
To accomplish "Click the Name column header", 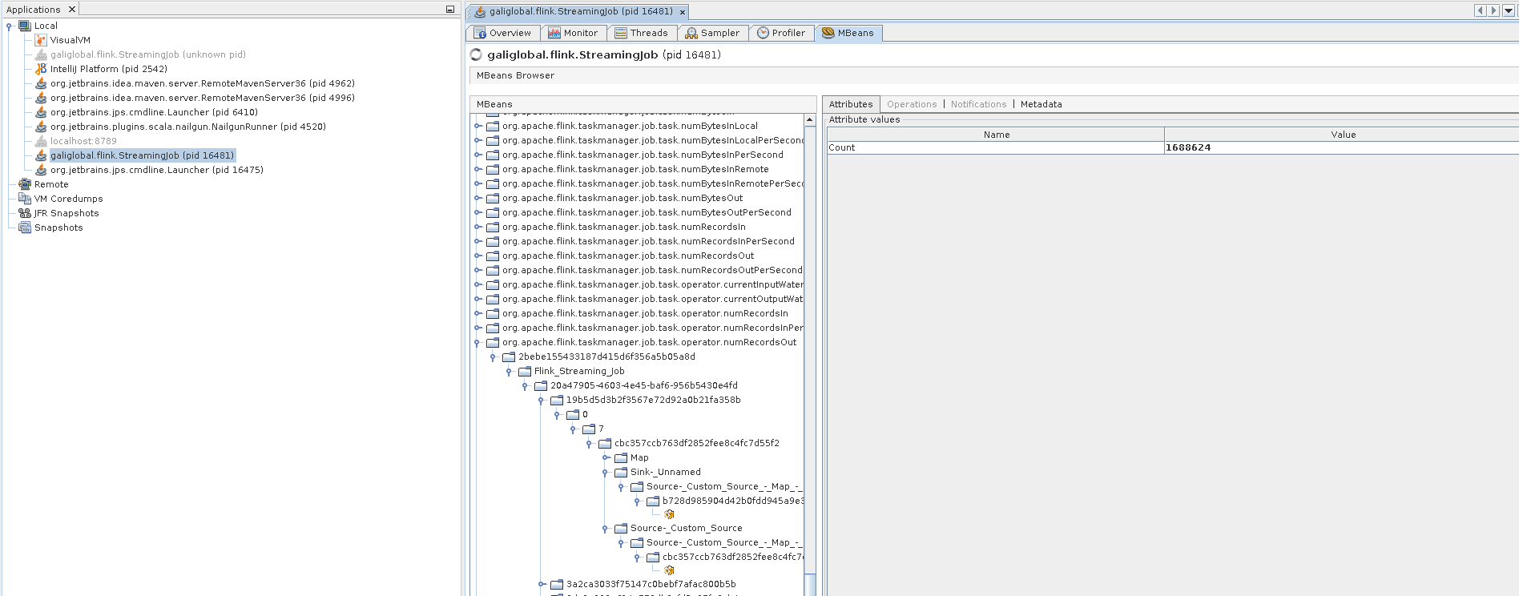I will 996,135.
